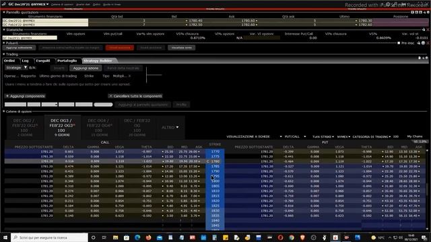Image resolution: width=431 pixels, height=242 pixels.
Task: Click the Aggiungi sottostante button
Action: point(20,48)
